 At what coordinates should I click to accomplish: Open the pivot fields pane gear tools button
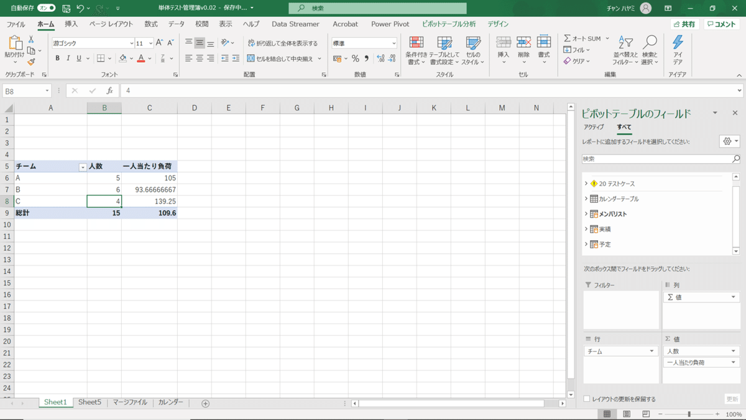click(x=729, y=141)
